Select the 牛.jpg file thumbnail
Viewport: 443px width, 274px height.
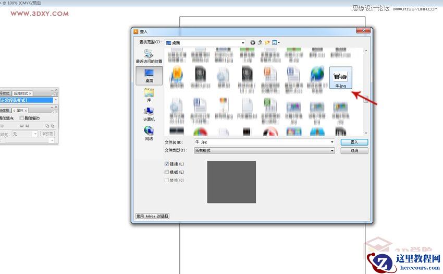point(340,78)
